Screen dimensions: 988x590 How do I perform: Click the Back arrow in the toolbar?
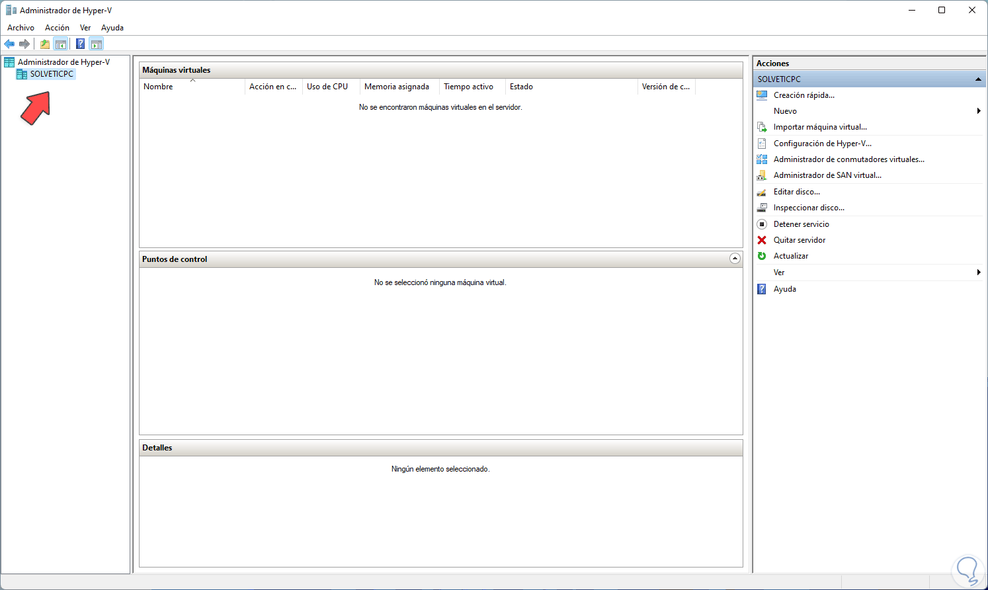9,44
